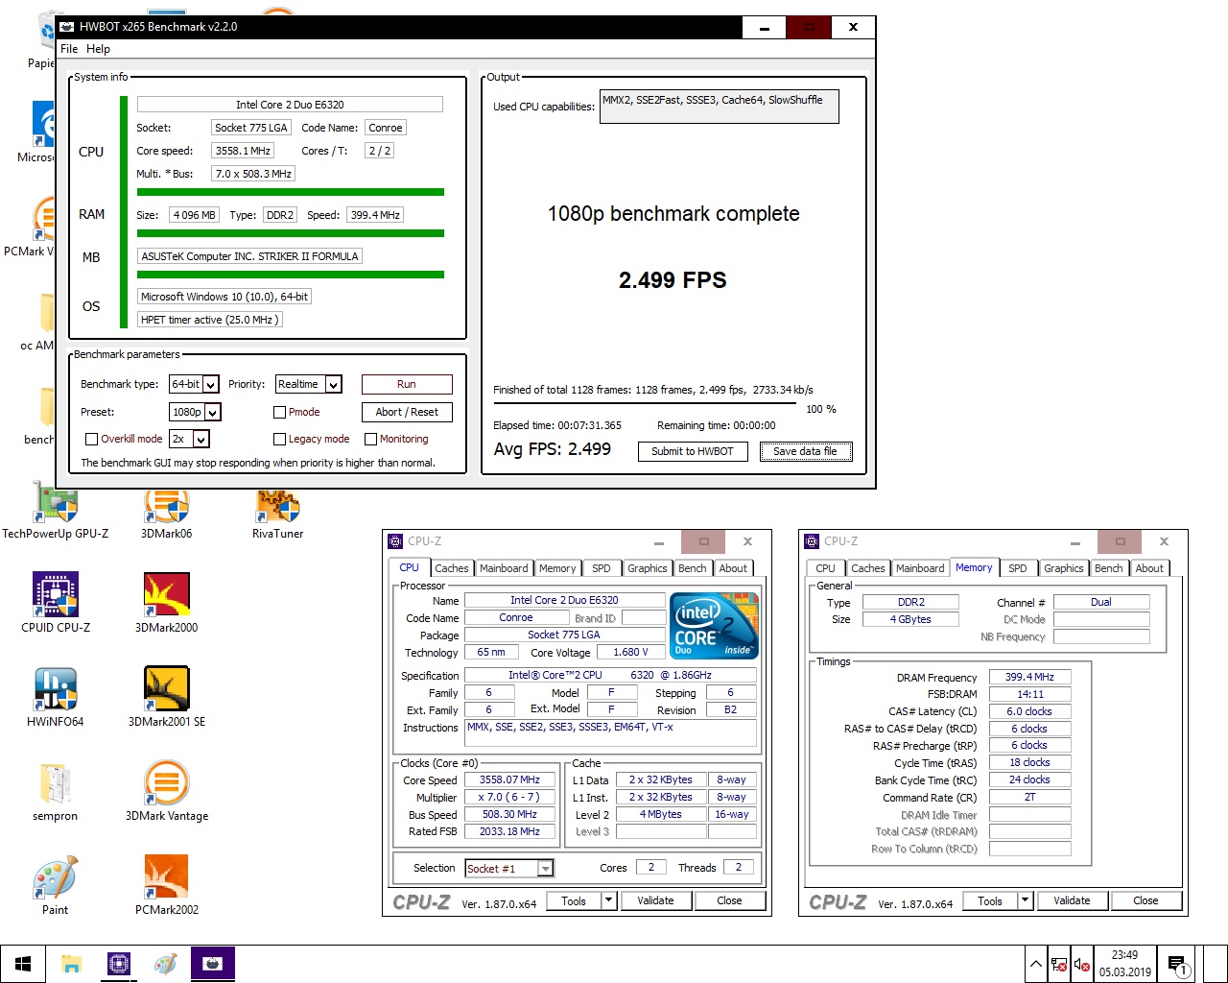Click the title bar icon of the CPU-Z Memory window
Image resolution: width=1228 pixels, height=983 pixels.
tap(812, 541)
